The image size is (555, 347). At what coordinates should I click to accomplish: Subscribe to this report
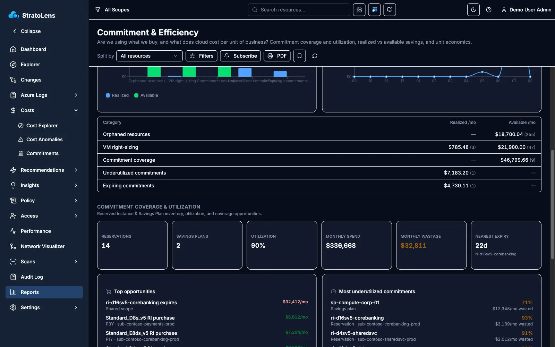(240, 56)
